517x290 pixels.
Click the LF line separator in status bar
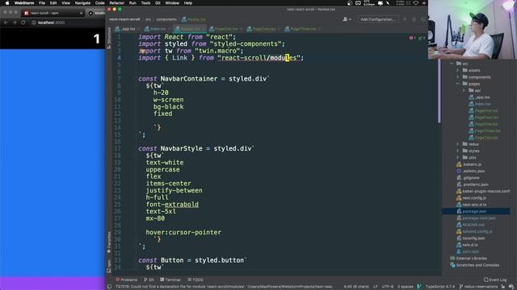pyautogui.click(x=375, y=287)
